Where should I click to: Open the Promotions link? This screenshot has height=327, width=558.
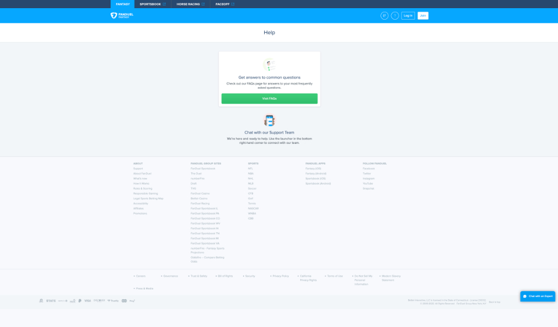[x=140, y=214]
